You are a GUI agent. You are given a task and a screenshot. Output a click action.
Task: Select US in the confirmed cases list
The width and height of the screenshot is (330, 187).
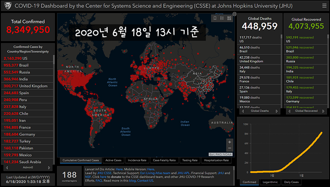pos(27,58)
